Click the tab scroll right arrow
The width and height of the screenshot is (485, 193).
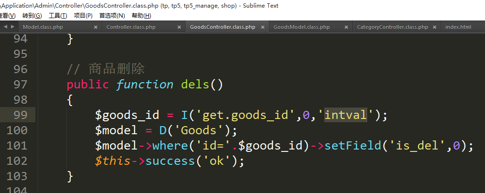[x=12, y=27]
